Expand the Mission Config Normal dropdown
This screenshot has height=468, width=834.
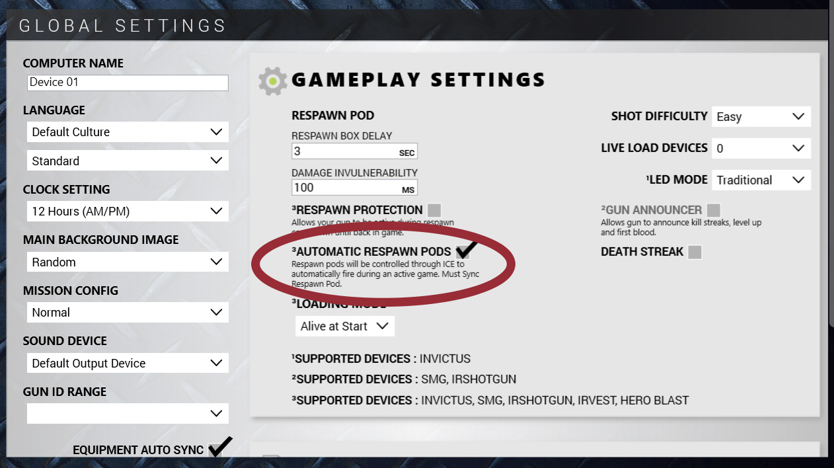128,312
